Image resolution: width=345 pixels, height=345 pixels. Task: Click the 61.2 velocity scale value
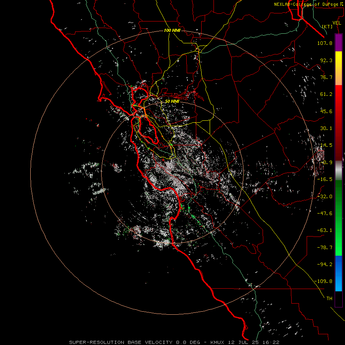pos(326,94)
